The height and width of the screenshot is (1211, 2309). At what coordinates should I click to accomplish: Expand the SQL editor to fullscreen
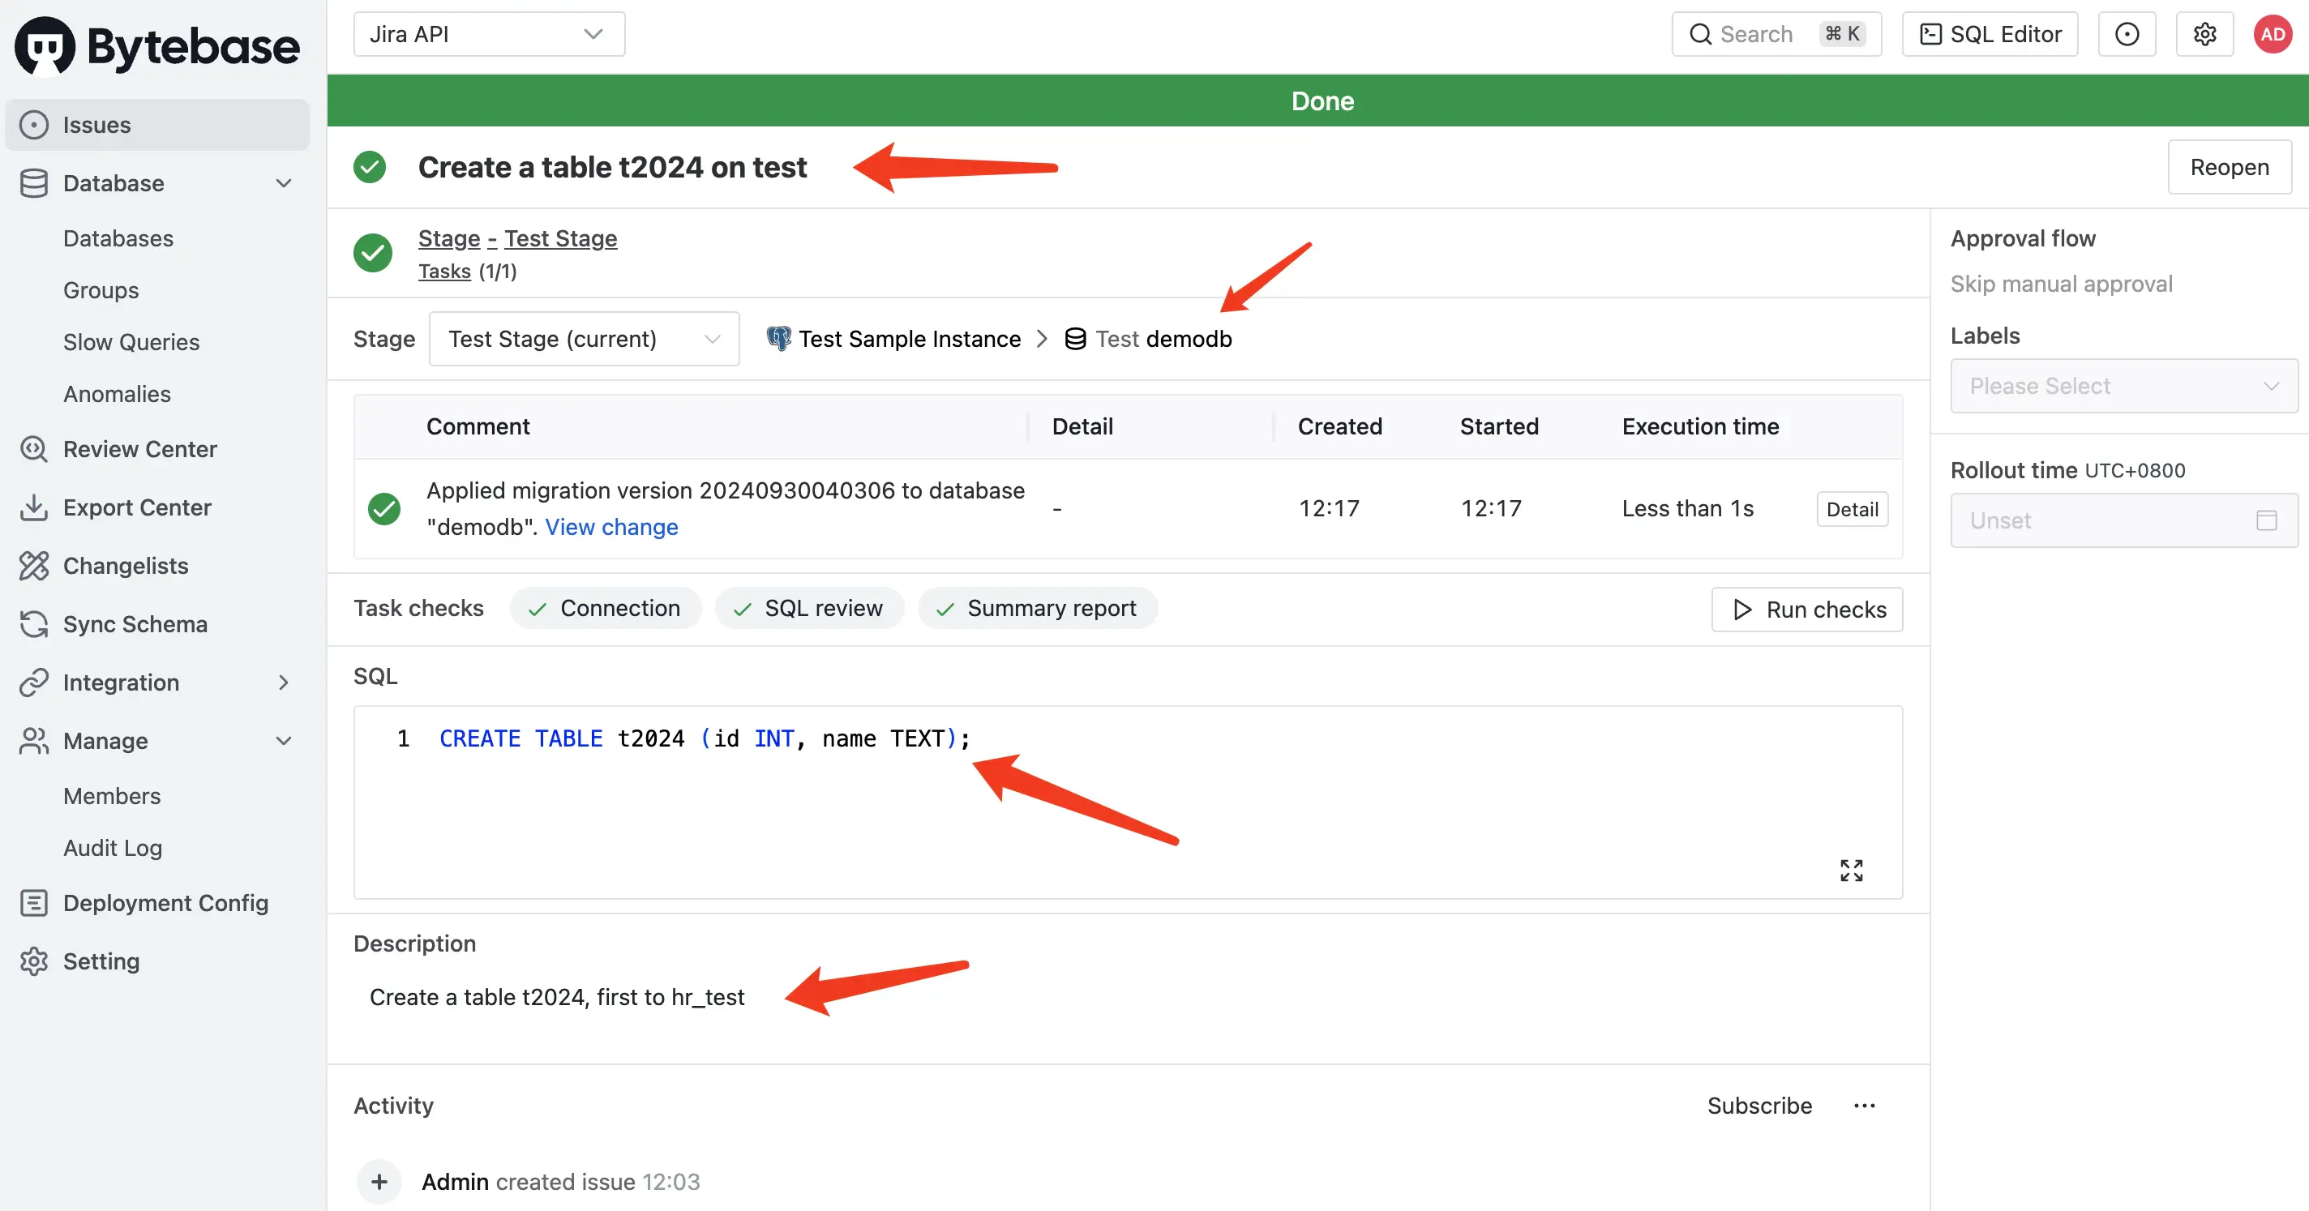(1851, 870)
